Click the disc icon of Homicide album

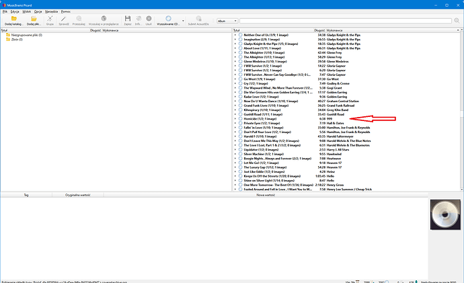coord(240,118)
